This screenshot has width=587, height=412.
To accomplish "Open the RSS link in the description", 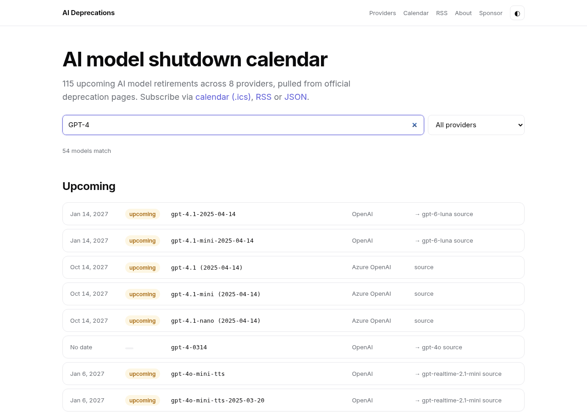I will pos(264,97).
